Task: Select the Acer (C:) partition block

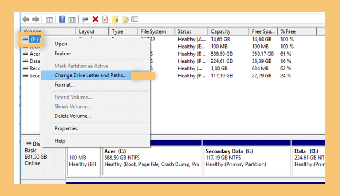Action: 152,161
